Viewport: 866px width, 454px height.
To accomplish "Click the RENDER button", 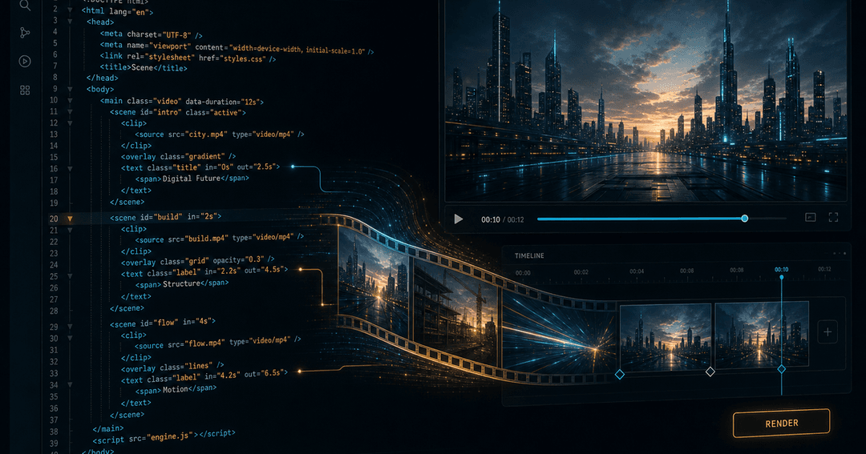I will 781,423.
